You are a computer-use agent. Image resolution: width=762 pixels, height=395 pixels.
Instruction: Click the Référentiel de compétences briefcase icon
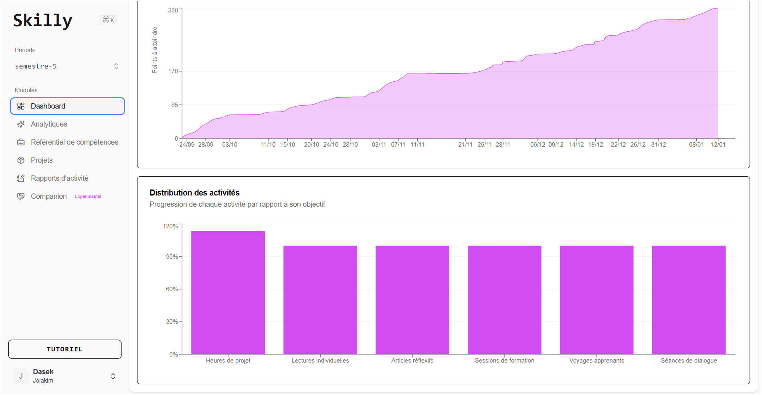[x=21, y=142]
